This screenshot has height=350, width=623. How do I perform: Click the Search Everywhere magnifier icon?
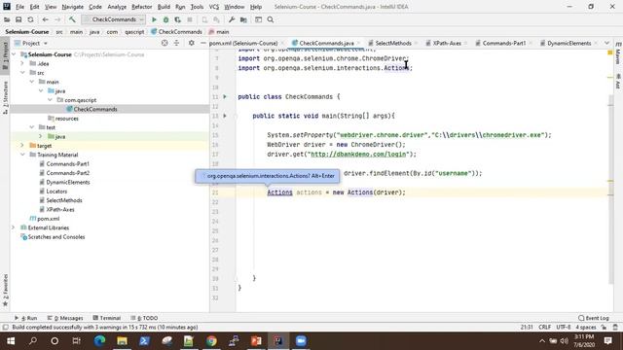(x=271, y=19)
